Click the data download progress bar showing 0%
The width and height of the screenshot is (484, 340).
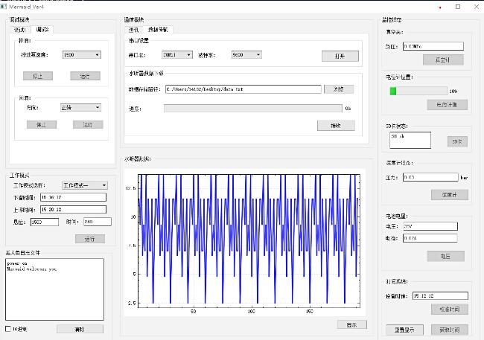(x=253, y=109)
